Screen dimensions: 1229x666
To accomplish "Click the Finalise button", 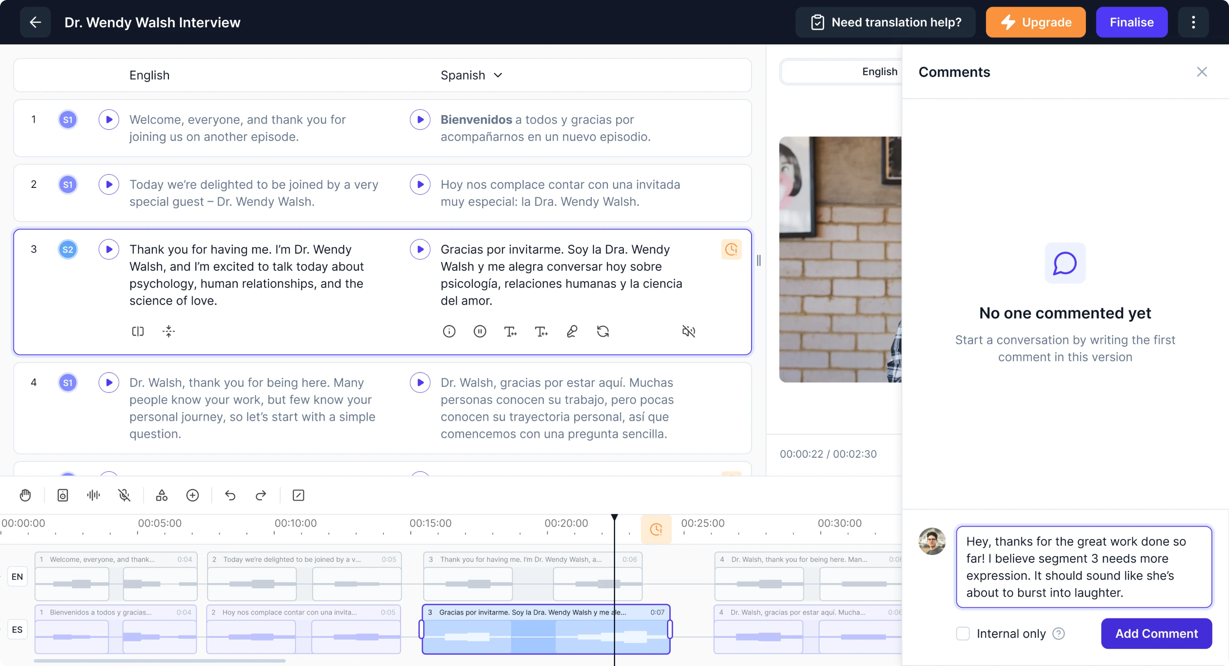I will click(x=1131, y=23).
